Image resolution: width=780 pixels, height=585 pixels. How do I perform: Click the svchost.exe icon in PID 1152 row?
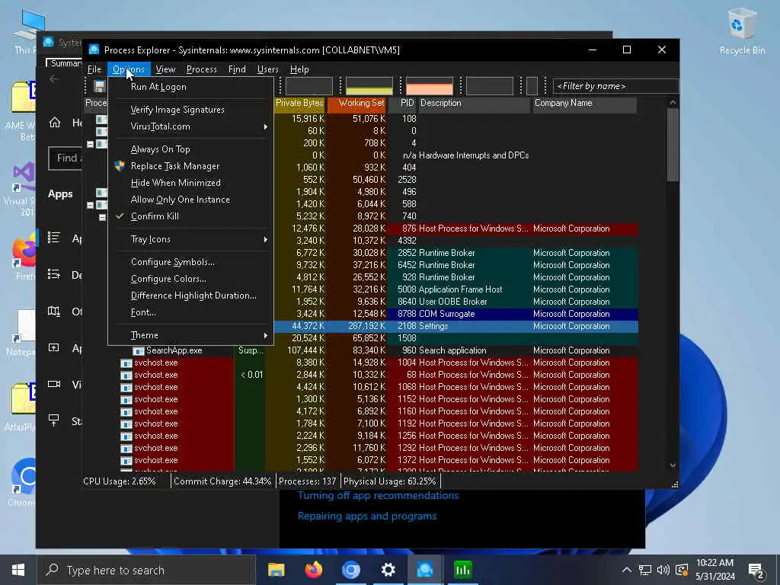tap(126, 399)
